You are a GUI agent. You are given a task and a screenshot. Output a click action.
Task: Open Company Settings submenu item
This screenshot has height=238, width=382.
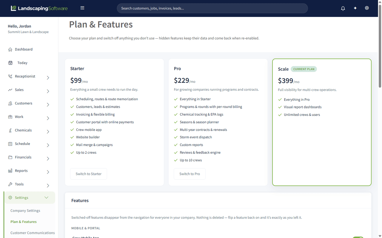[x=25, y=211]
